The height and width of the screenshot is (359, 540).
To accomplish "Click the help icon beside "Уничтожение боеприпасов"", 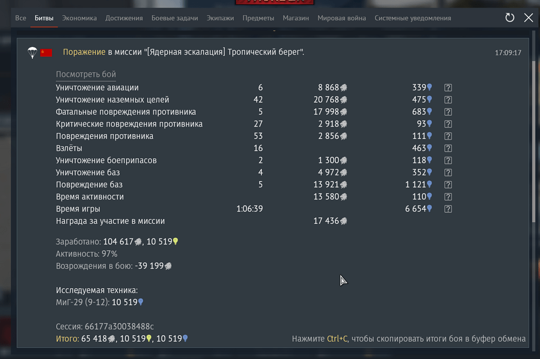I will click(x=448, y=160).
